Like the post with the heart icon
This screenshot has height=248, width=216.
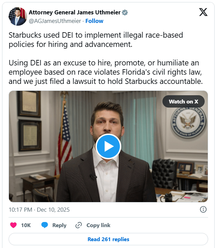pos(13,225)
